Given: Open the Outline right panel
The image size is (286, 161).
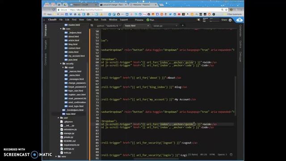Looking at the screenshot, I should point(240,44).
